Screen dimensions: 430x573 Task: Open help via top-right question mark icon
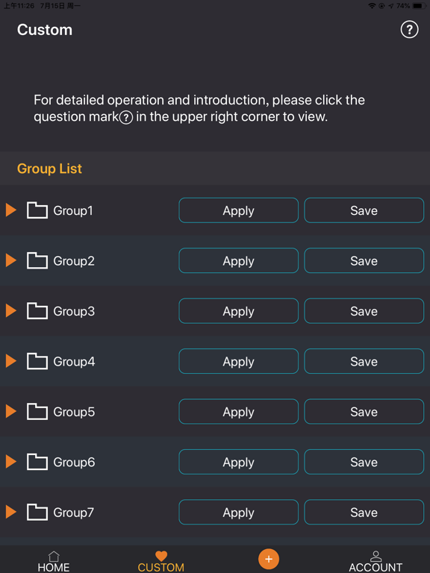[x=409, y=30]
